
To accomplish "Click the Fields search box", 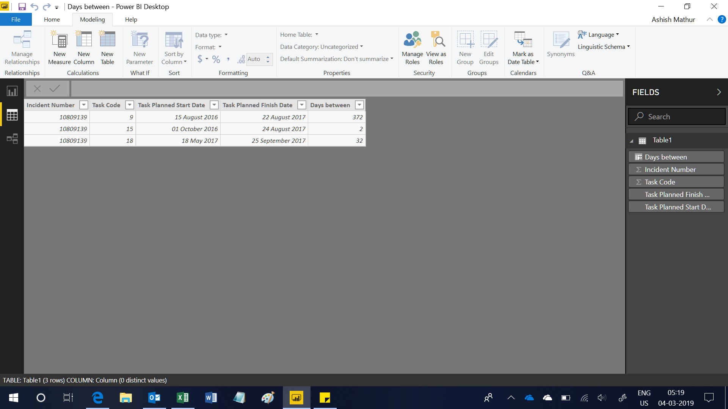I will (677, 117).
